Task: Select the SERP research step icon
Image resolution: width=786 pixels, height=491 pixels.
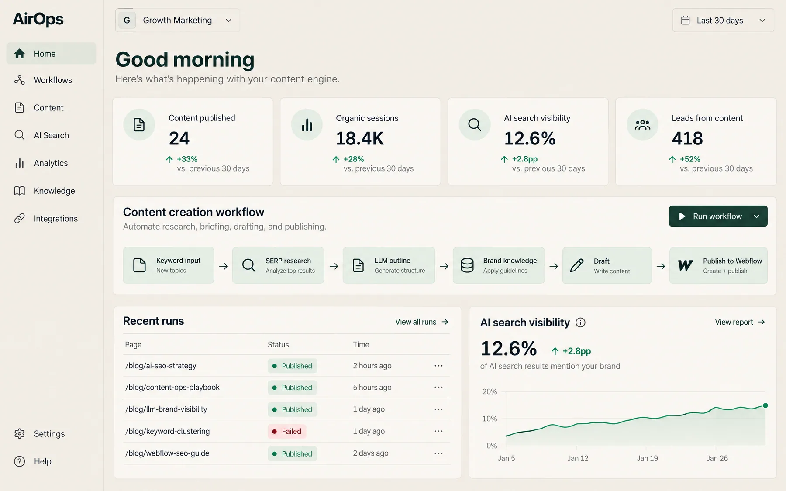Action: tap(249, 265)
